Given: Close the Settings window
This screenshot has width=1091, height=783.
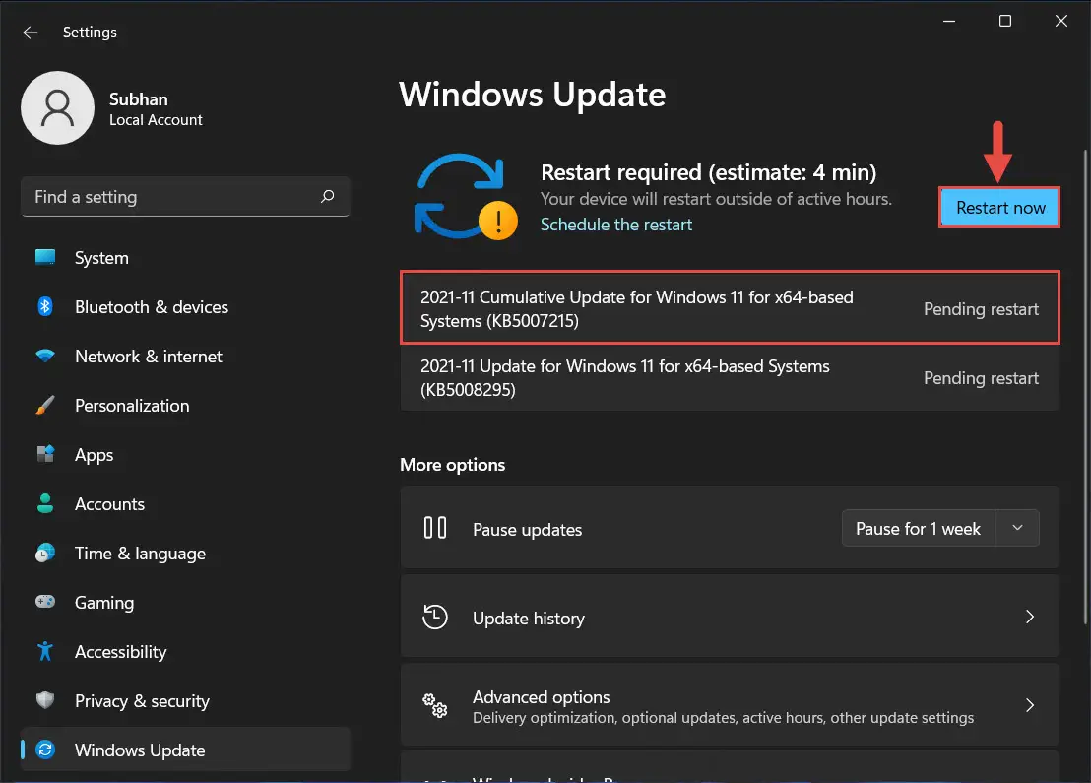Looking at the screenshot, I should 1061,21.
